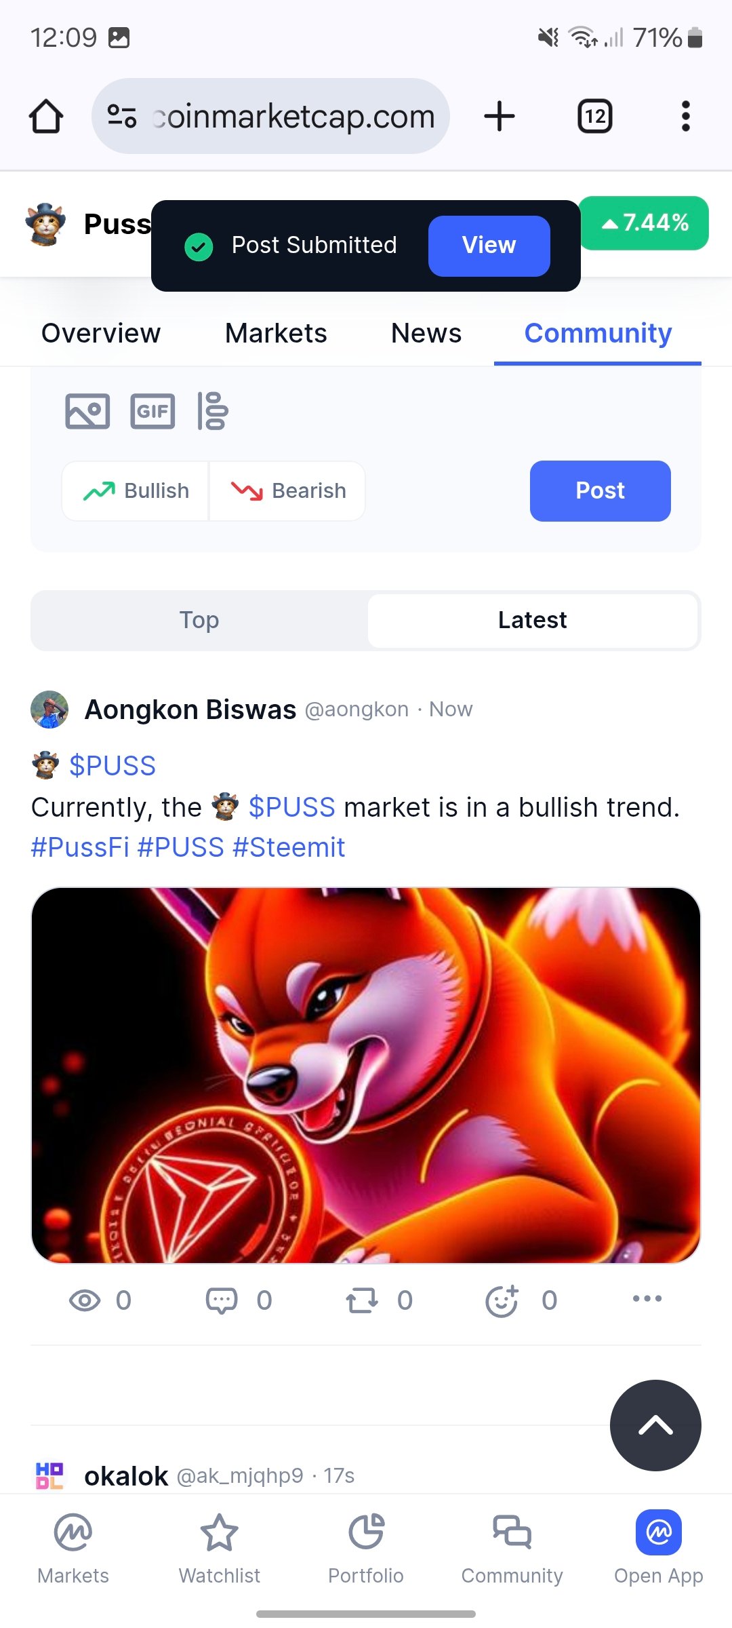
Task: Open the tab switcher showing 12 tabs
Action: tap(595, 116)
